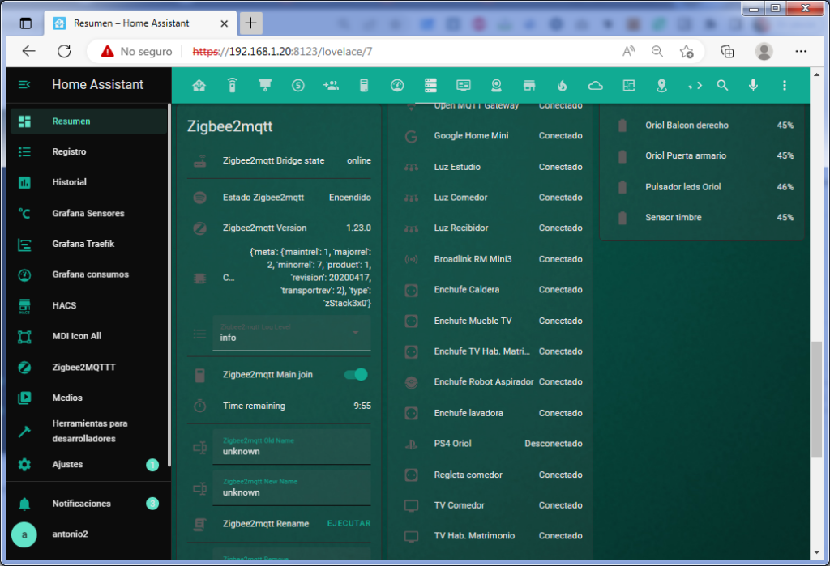Collapse the Home Assistant sidebar
Image resolution: width=830 pixels, height=566 pixels.
[x=24, y=84]
